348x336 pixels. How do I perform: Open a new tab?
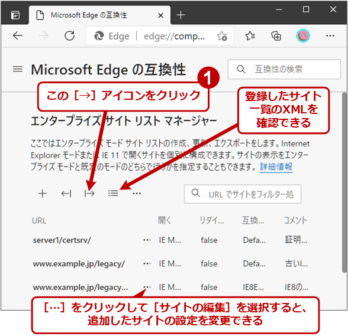point(181,15)
